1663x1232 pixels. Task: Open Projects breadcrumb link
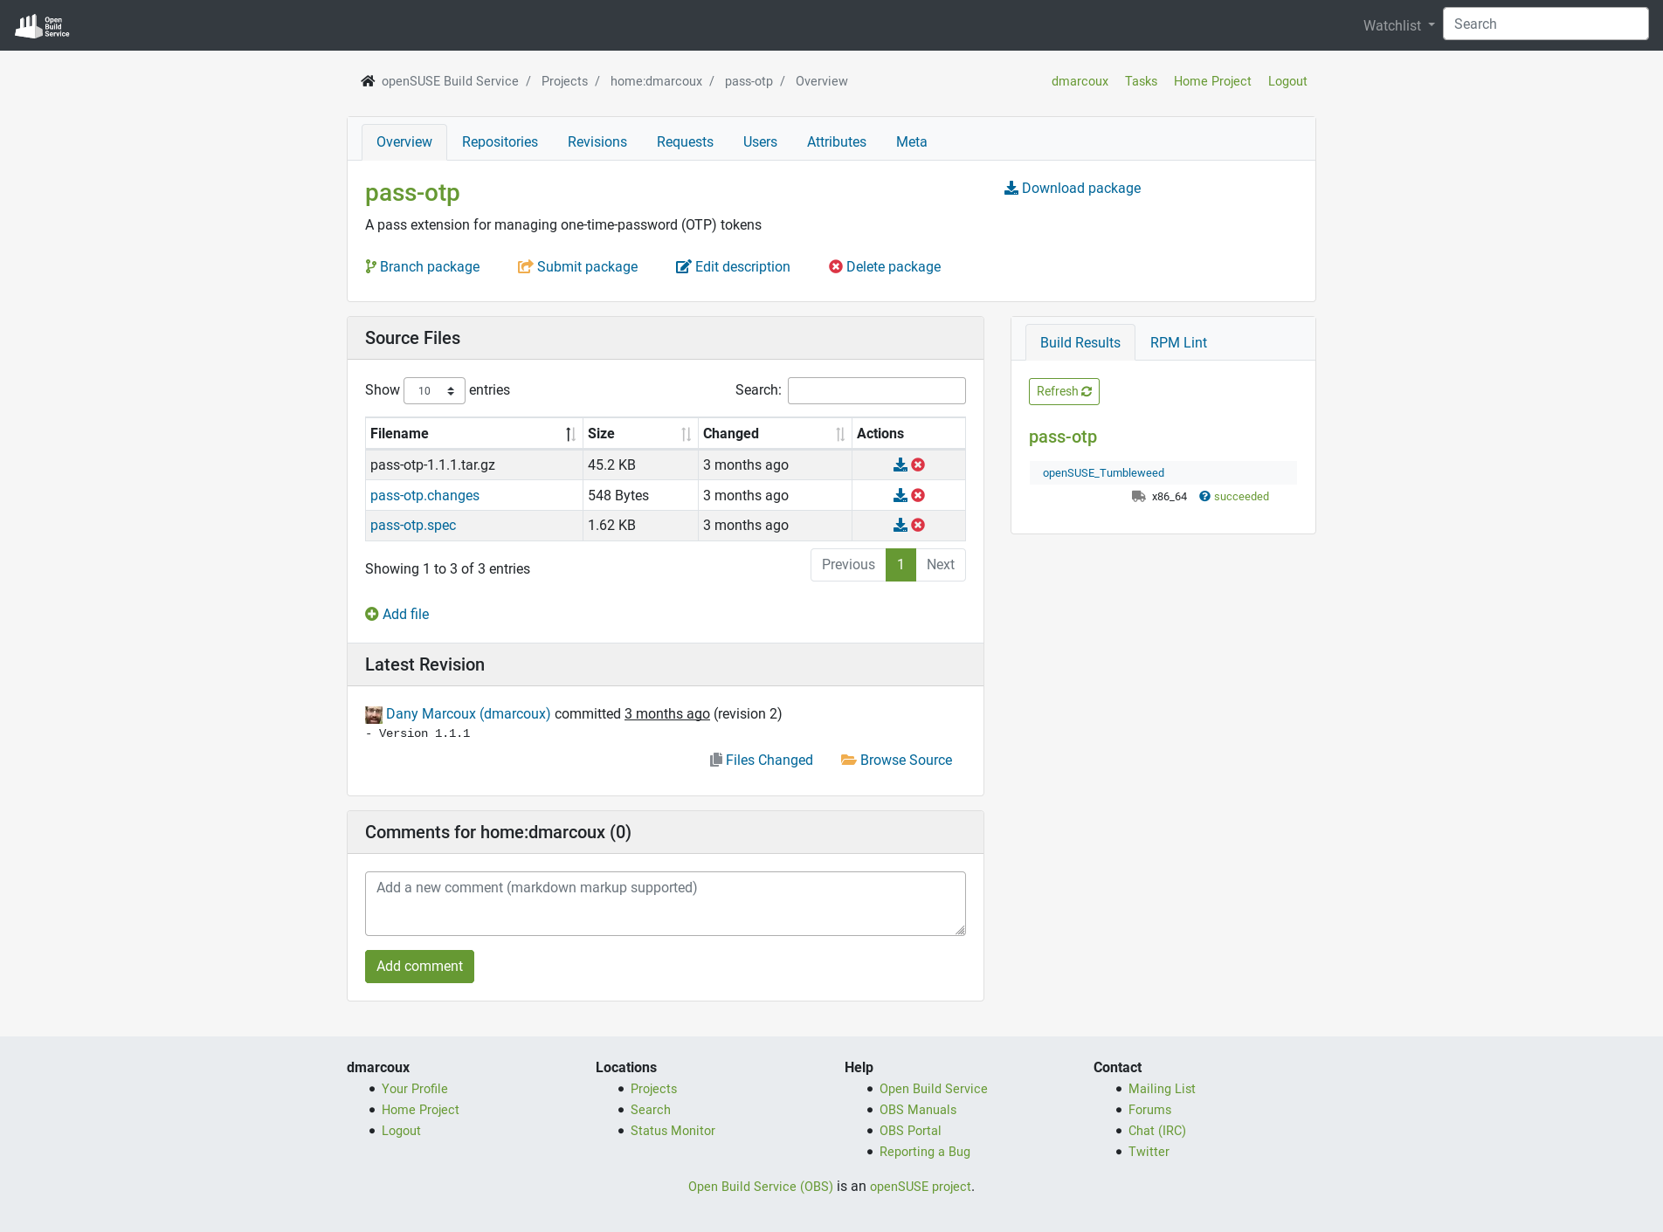coord(564,81)
